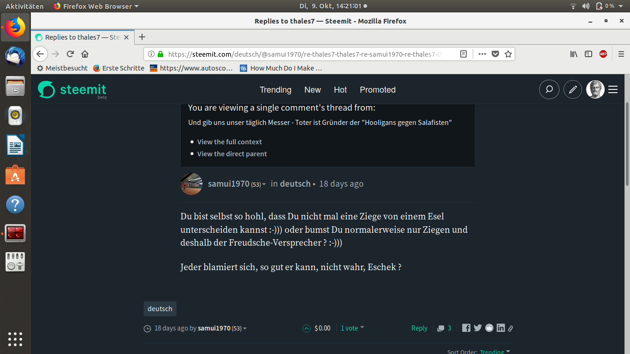Open a new browser tab
The image size is (630, 354).
[x=142, y=37]
